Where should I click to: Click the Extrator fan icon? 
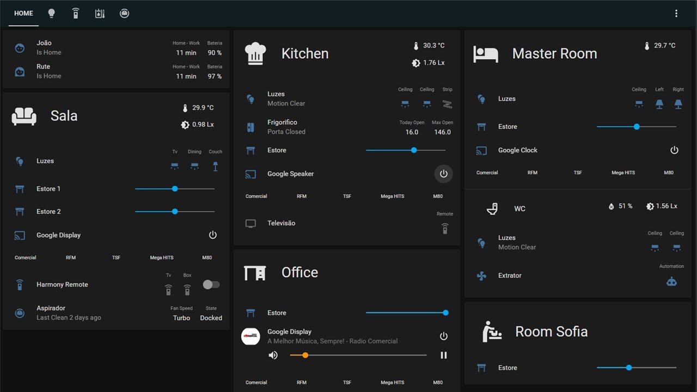tap(481, 276)
